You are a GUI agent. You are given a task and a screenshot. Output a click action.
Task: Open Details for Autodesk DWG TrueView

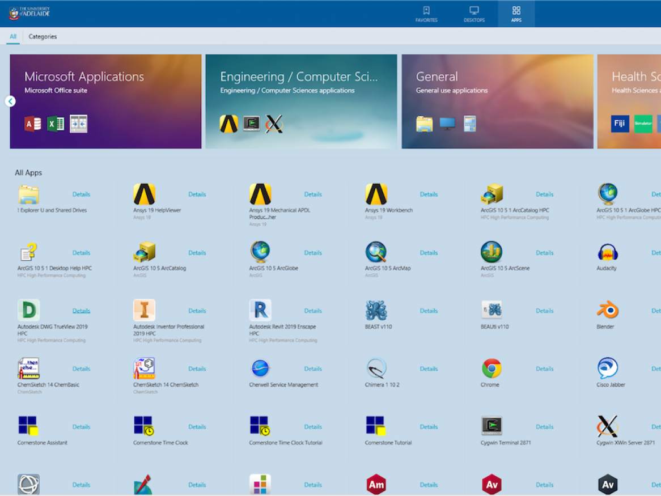coord(81,311)
